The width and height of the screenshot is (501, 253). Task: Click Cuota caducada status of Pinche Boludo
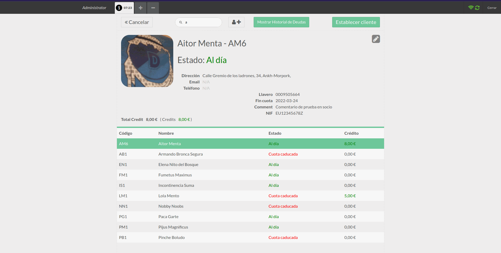click(x=283, y=237)
